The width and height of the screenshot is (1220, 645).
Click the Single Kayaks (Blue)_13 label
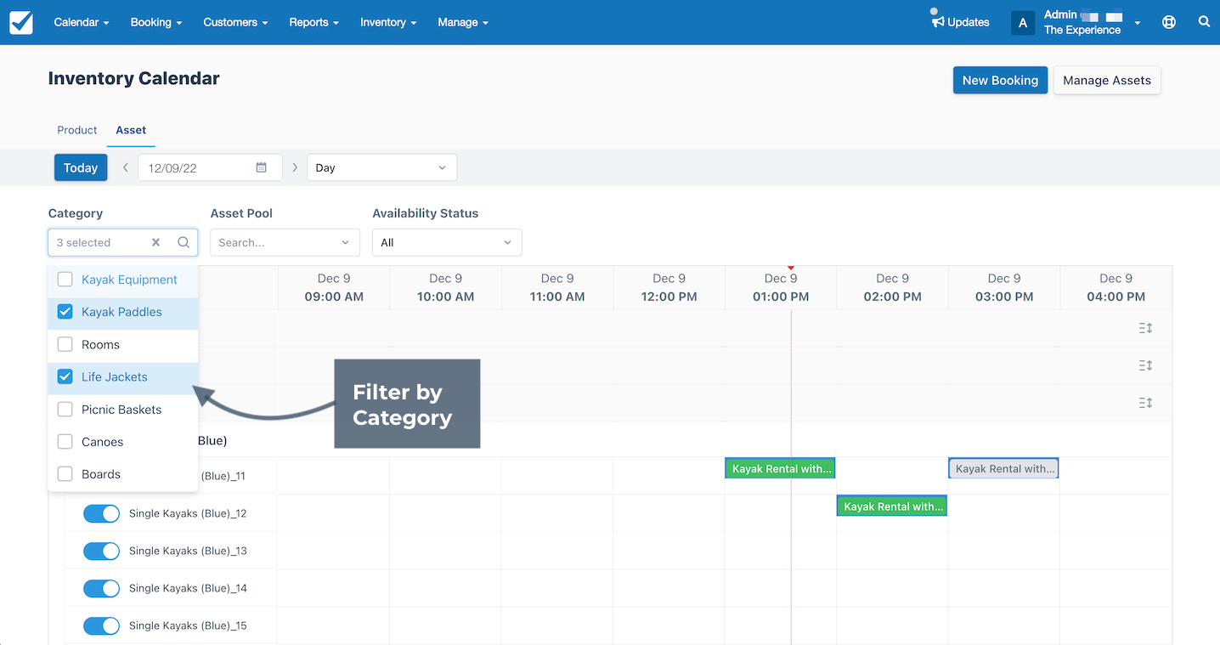coord(188,551)
